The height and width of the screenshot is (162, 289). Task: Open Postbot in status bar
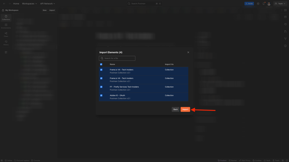222,160
